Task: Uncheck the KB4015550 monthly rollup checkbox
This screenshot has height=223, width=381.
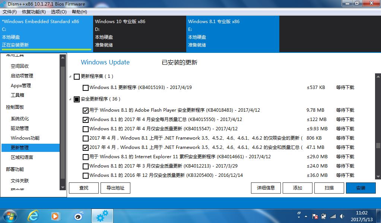Action: [x=86, y=120]
